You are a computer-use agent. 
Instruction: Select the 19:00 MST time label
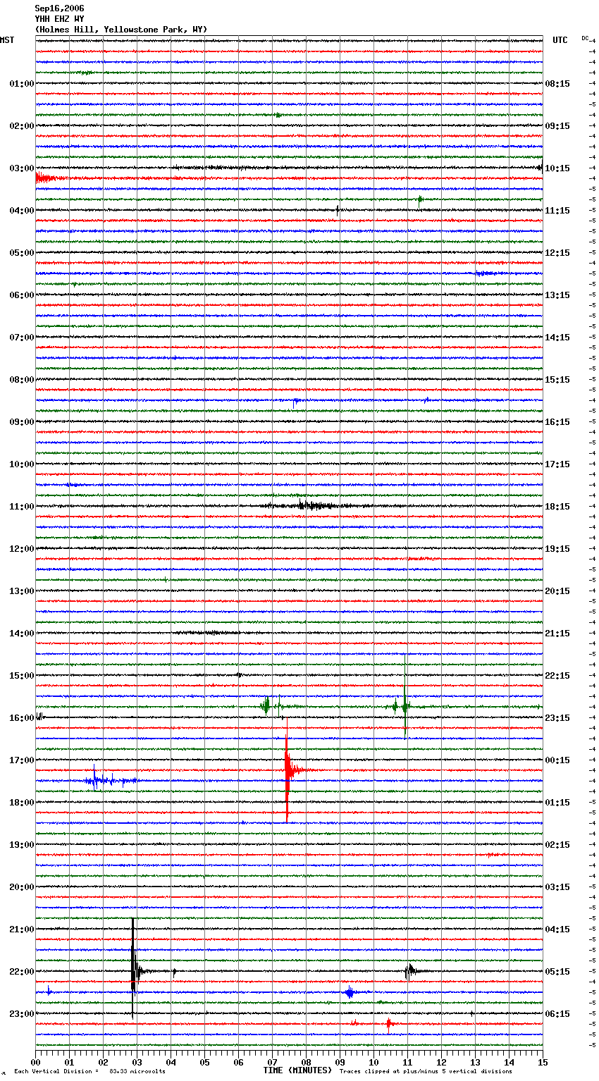point(22,845)
